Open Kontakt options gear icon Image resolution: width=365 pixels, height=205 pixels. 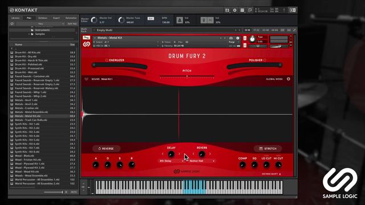(x=234, y=10)
